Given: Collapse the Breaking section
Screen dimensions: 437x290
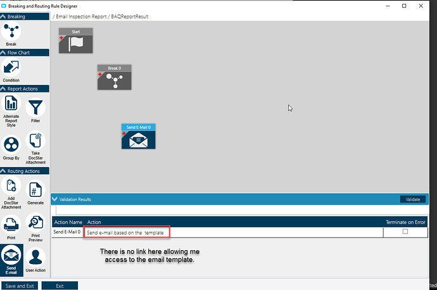Looking at the screenshot, I should tap(3, 16).
